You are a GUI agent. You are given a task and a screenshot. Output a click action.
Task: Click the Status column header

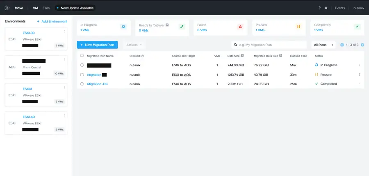point(319,56)
